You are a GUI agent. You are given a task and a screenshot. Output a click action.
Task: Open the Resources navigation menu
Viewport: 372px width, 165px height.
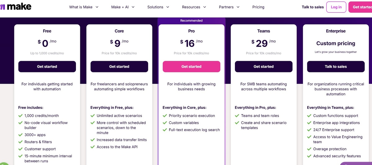[x=194, y=7]
